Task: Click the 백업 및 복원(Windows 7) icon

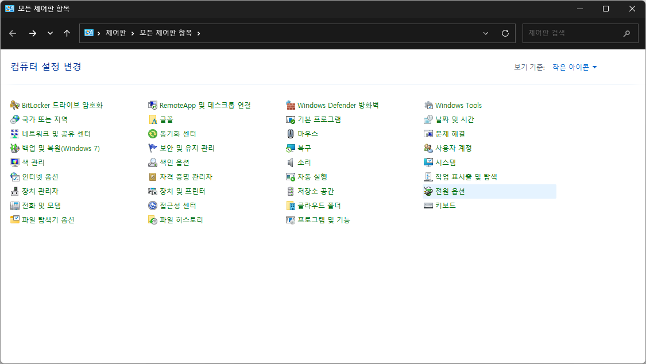Action: coord(15,148)
